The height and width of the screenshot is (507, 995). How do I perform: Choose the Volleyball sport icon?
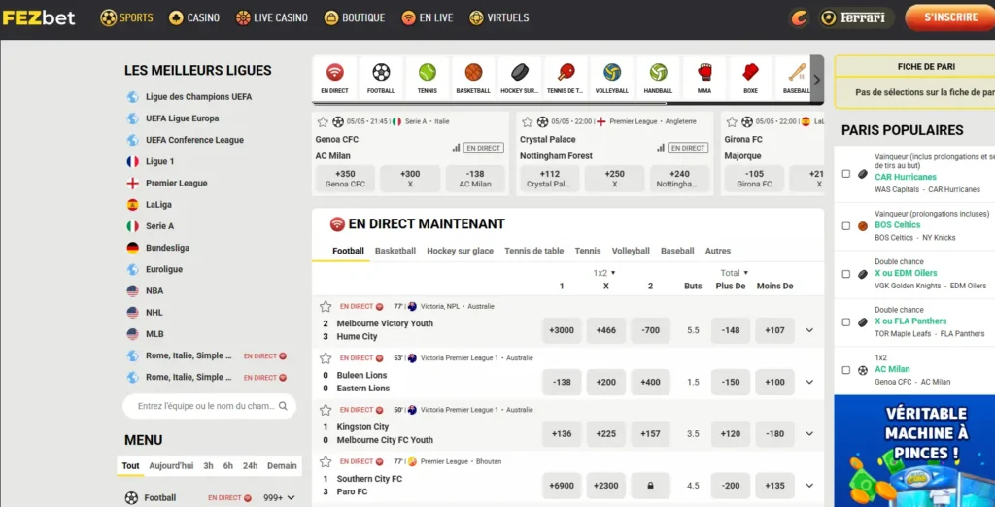612,72
